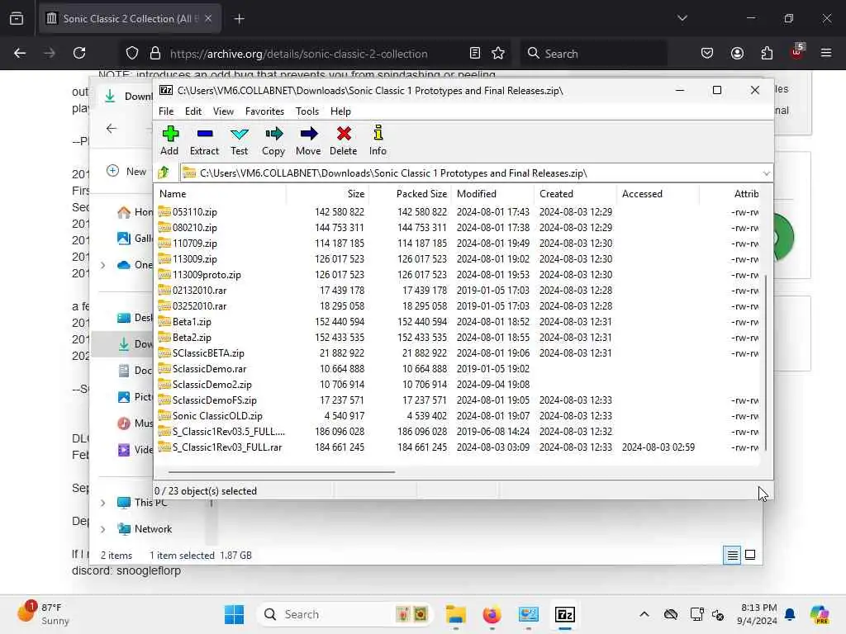Click the Firefox Search field
846x634 pixels.
pyautogui.click(x=594, y=54)
